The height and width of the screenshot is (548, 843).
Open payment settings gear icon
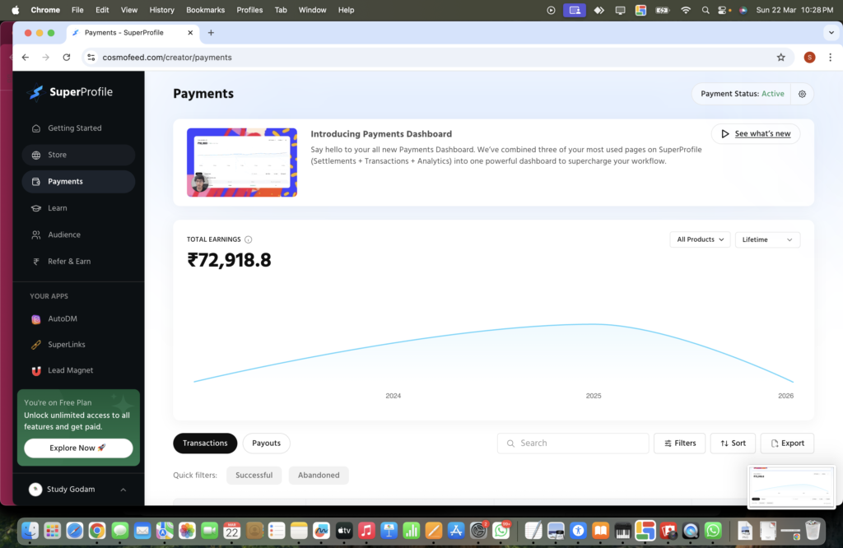point(802,94)
